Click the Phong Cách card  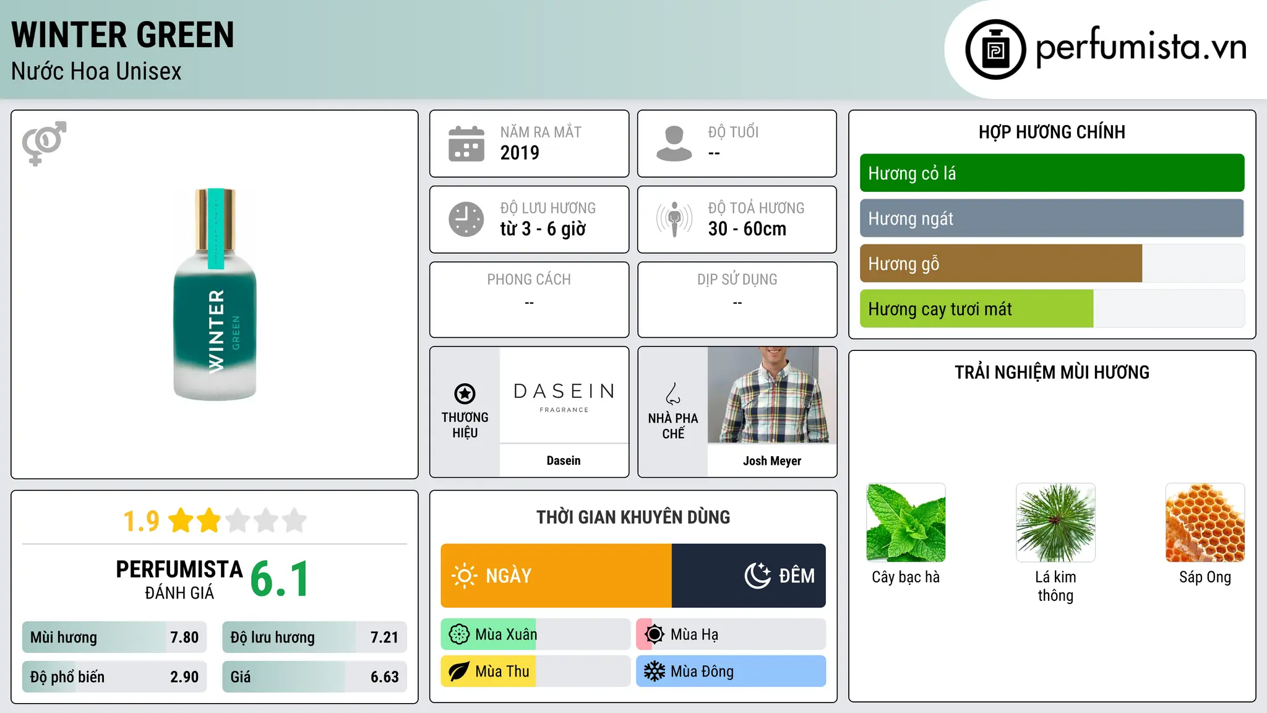(529, 300)
